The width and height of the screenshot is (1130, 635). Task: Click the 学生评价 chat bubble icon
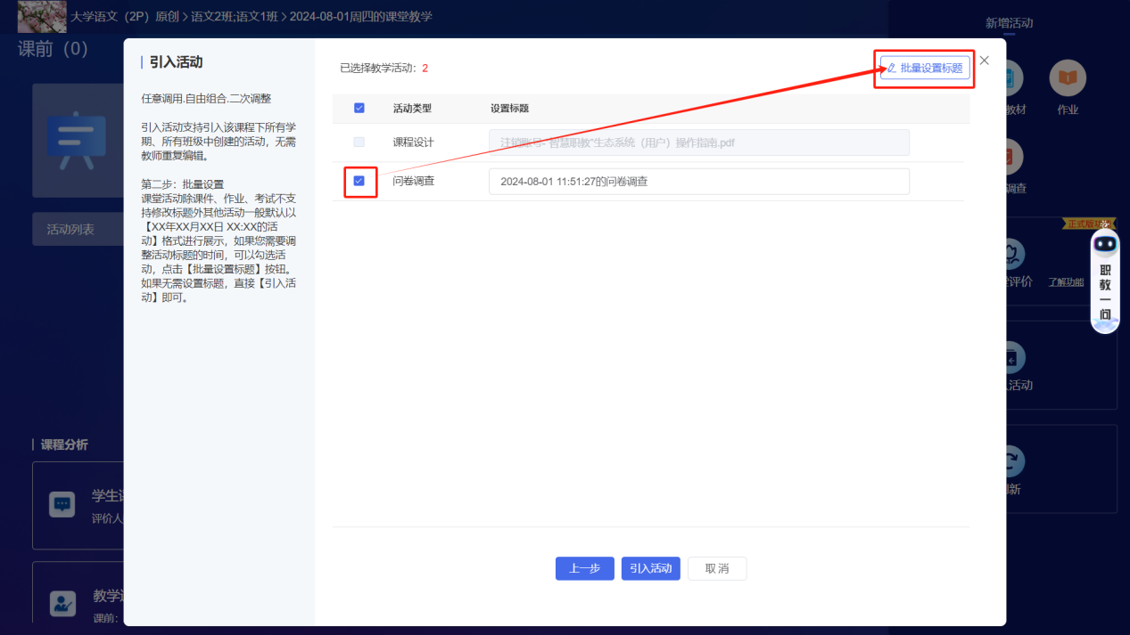click(x=62, y=504)
